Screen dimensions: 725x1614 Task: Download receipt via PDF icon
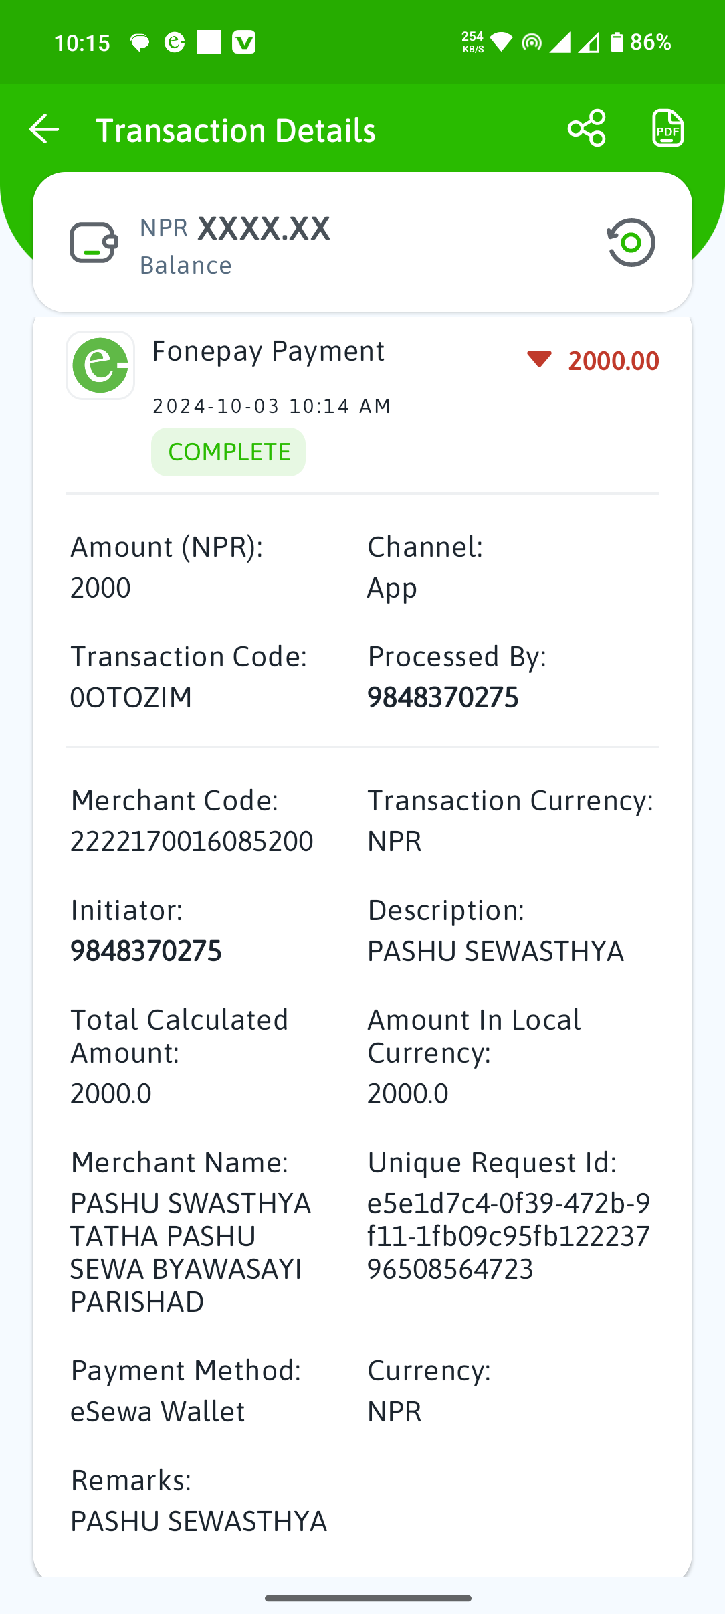tap(667, 128)
